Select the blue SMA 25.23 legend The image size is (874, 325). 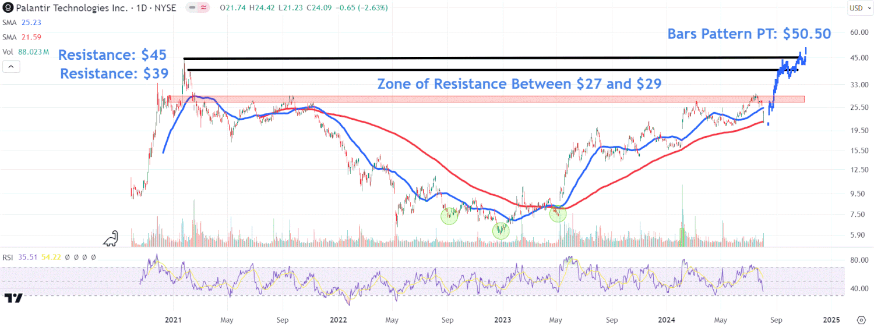pos(20,23)
